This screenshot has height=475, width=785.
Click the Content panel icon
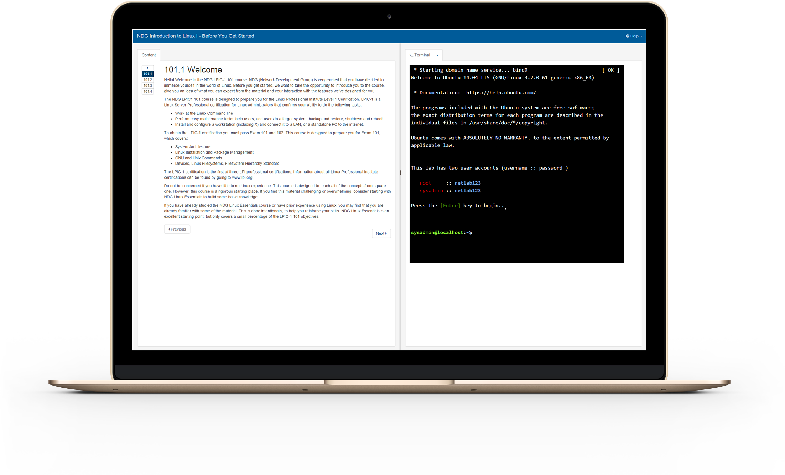148,55
